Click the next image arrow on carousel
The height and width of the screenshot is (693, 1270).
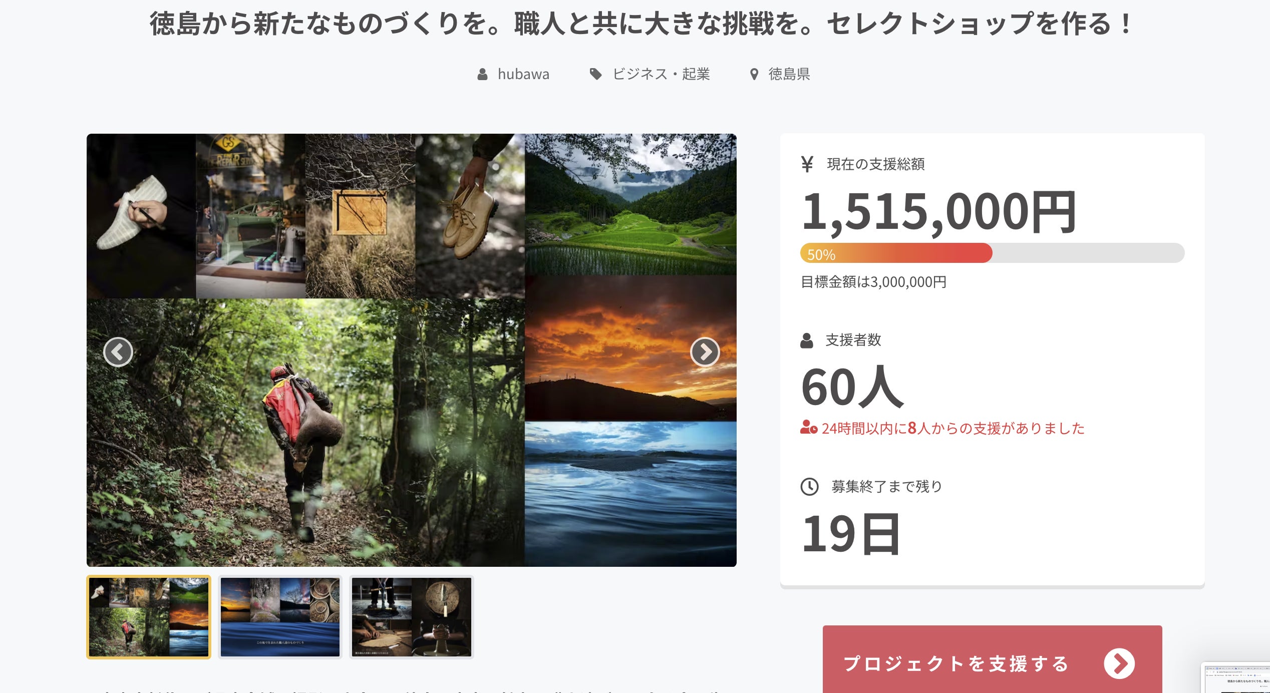point(705,352)
